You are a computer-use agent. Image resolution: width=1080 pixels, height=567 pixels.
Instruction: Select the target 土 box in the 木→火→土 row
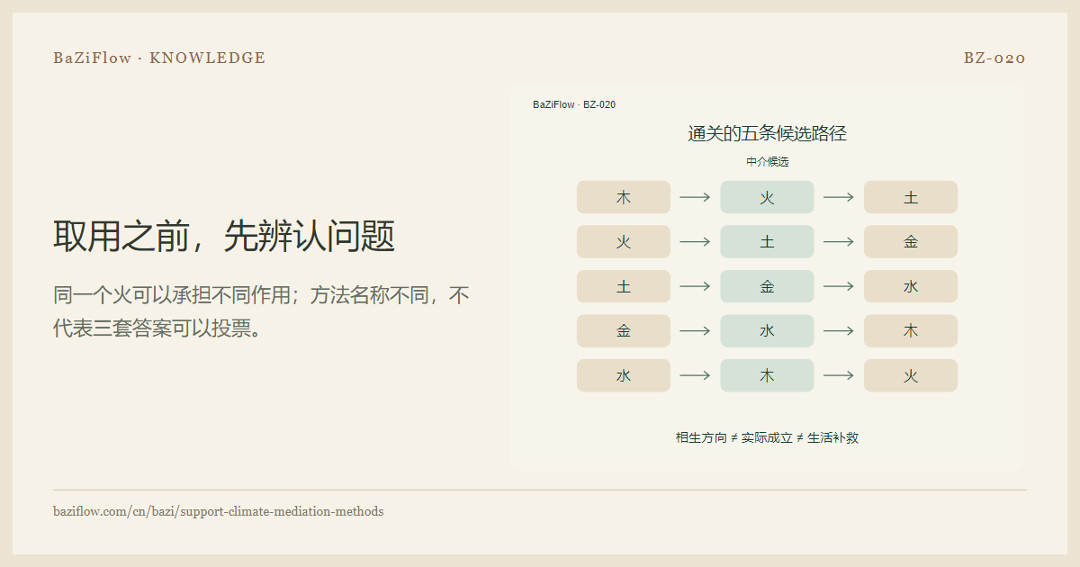coord(911,197)
